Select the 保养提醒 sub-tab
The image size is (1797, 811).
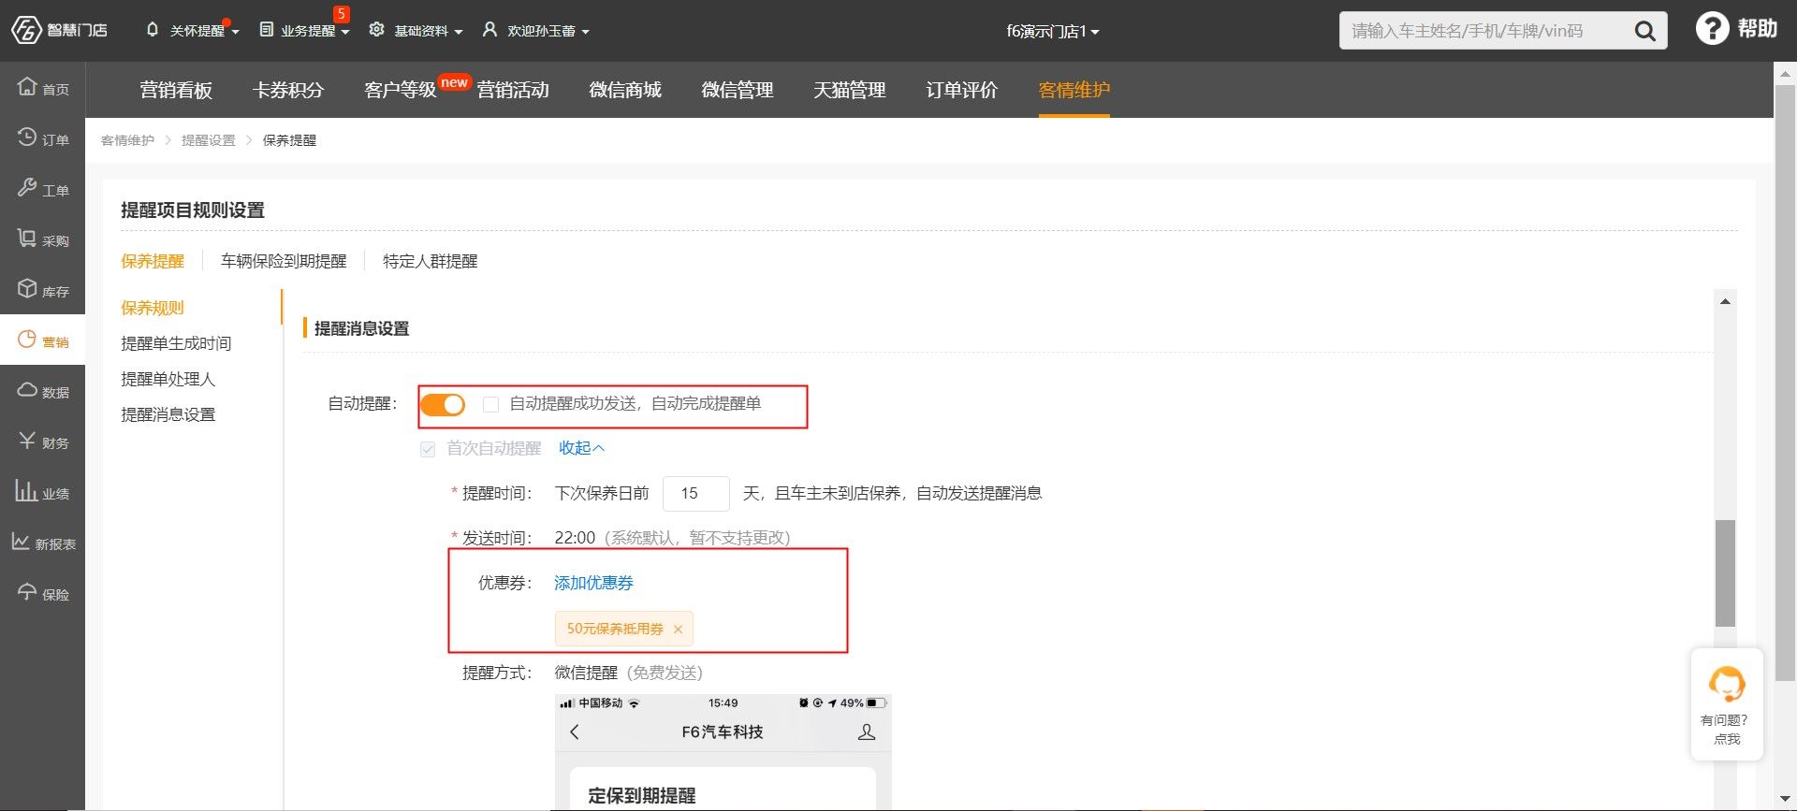point(153,261)
